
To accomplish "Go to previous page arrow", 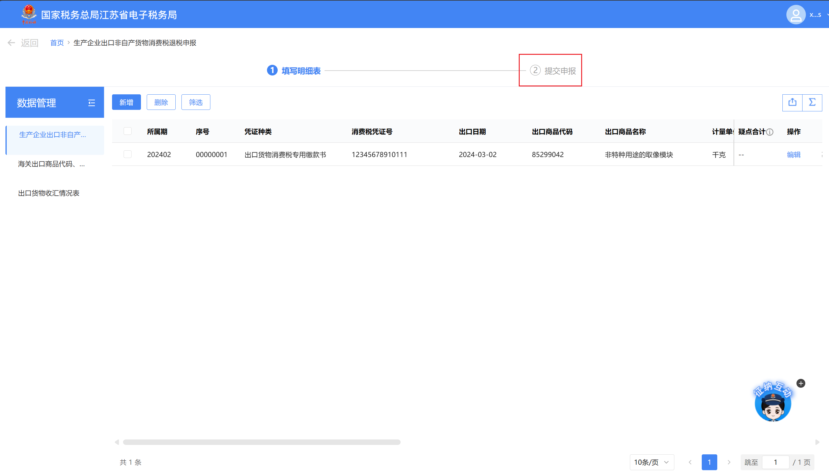I will [x=690, y=462].
